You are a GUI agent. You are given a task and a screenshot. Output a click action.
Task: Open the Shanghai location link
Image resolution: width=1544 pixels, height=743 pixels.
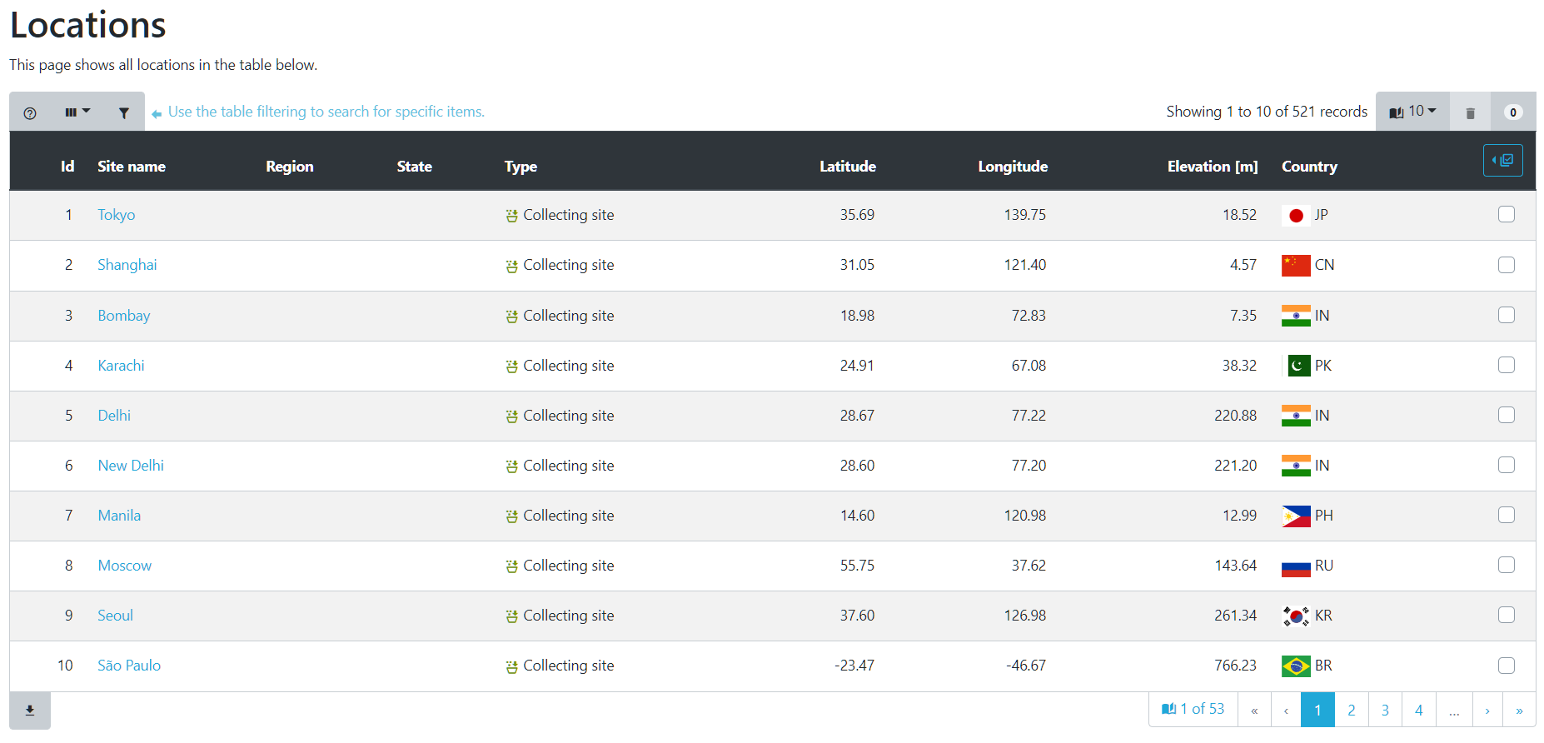127,265
